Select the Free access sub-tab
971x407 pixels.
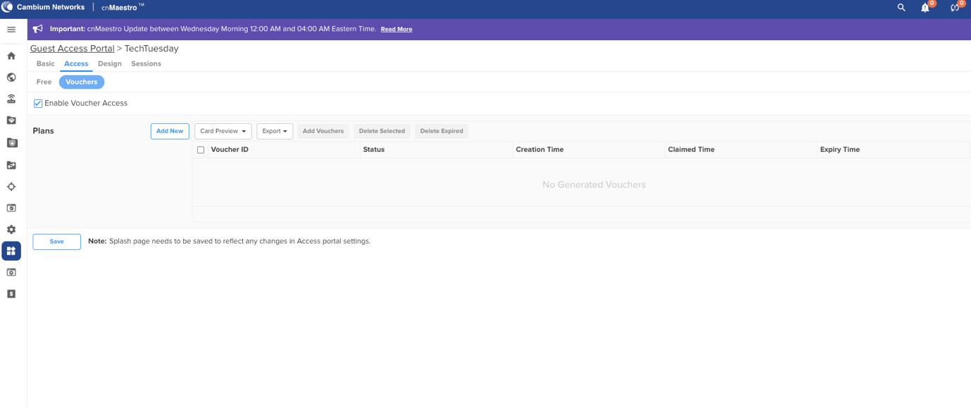coord(44,82)
